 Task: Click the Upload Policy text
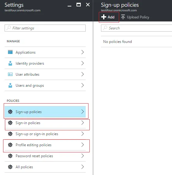point(138,17)
